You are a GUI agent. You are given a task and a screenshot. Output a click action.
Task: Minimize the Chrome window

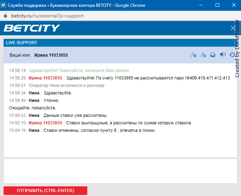point(201,5)
